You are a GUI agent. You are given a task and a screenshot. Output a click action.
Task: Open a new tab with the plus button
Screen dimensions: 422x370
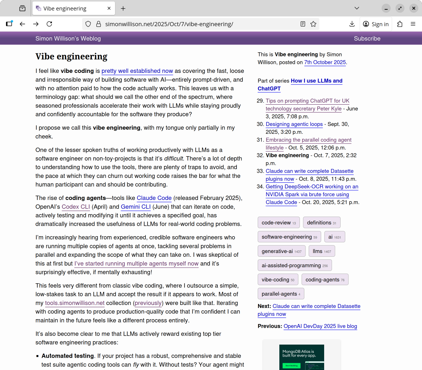pyautogui.click(x=123, y=8)
